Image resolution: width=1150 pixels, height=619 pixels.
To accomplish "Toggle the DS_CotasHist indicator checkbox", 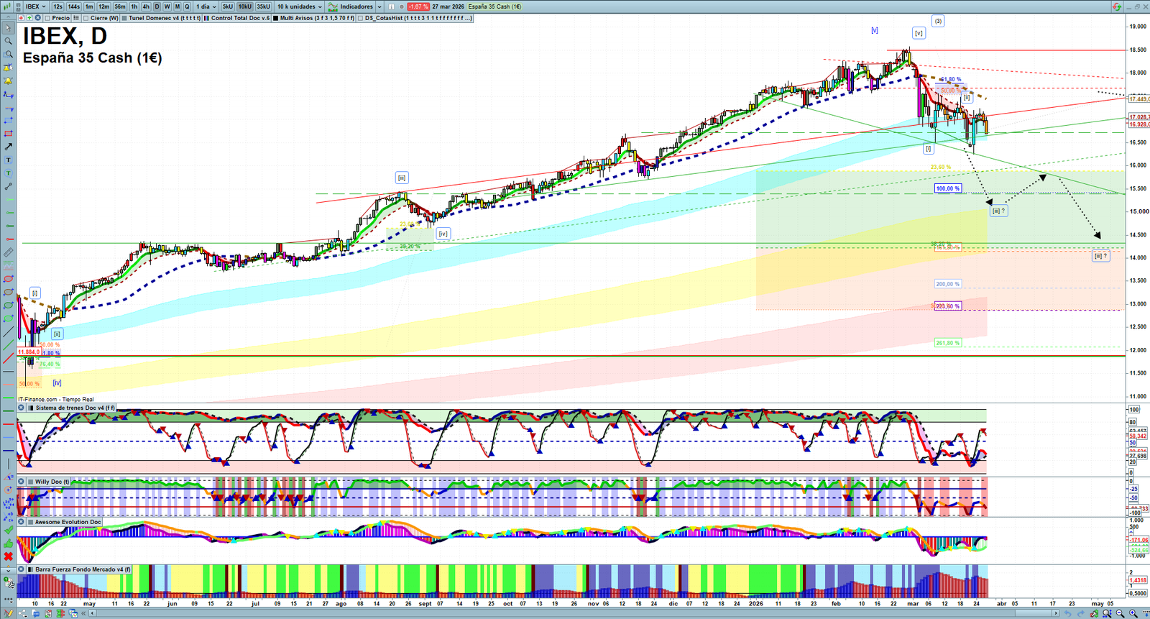I will coord(361,18).
